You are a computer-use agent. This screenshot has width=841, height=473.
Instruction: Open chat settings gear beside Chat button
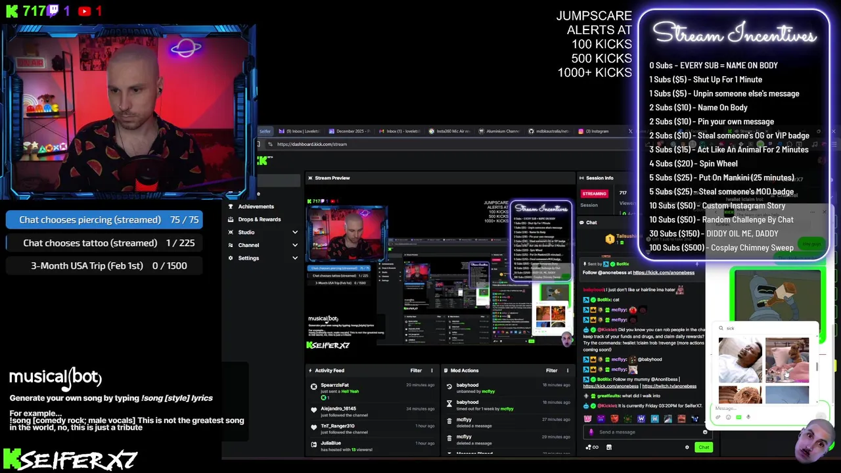click(x=687, y=447)
